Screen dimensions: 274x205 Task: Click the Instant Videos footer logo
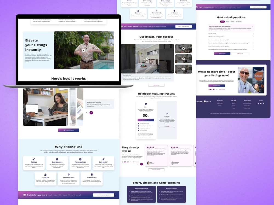(204, 101)
